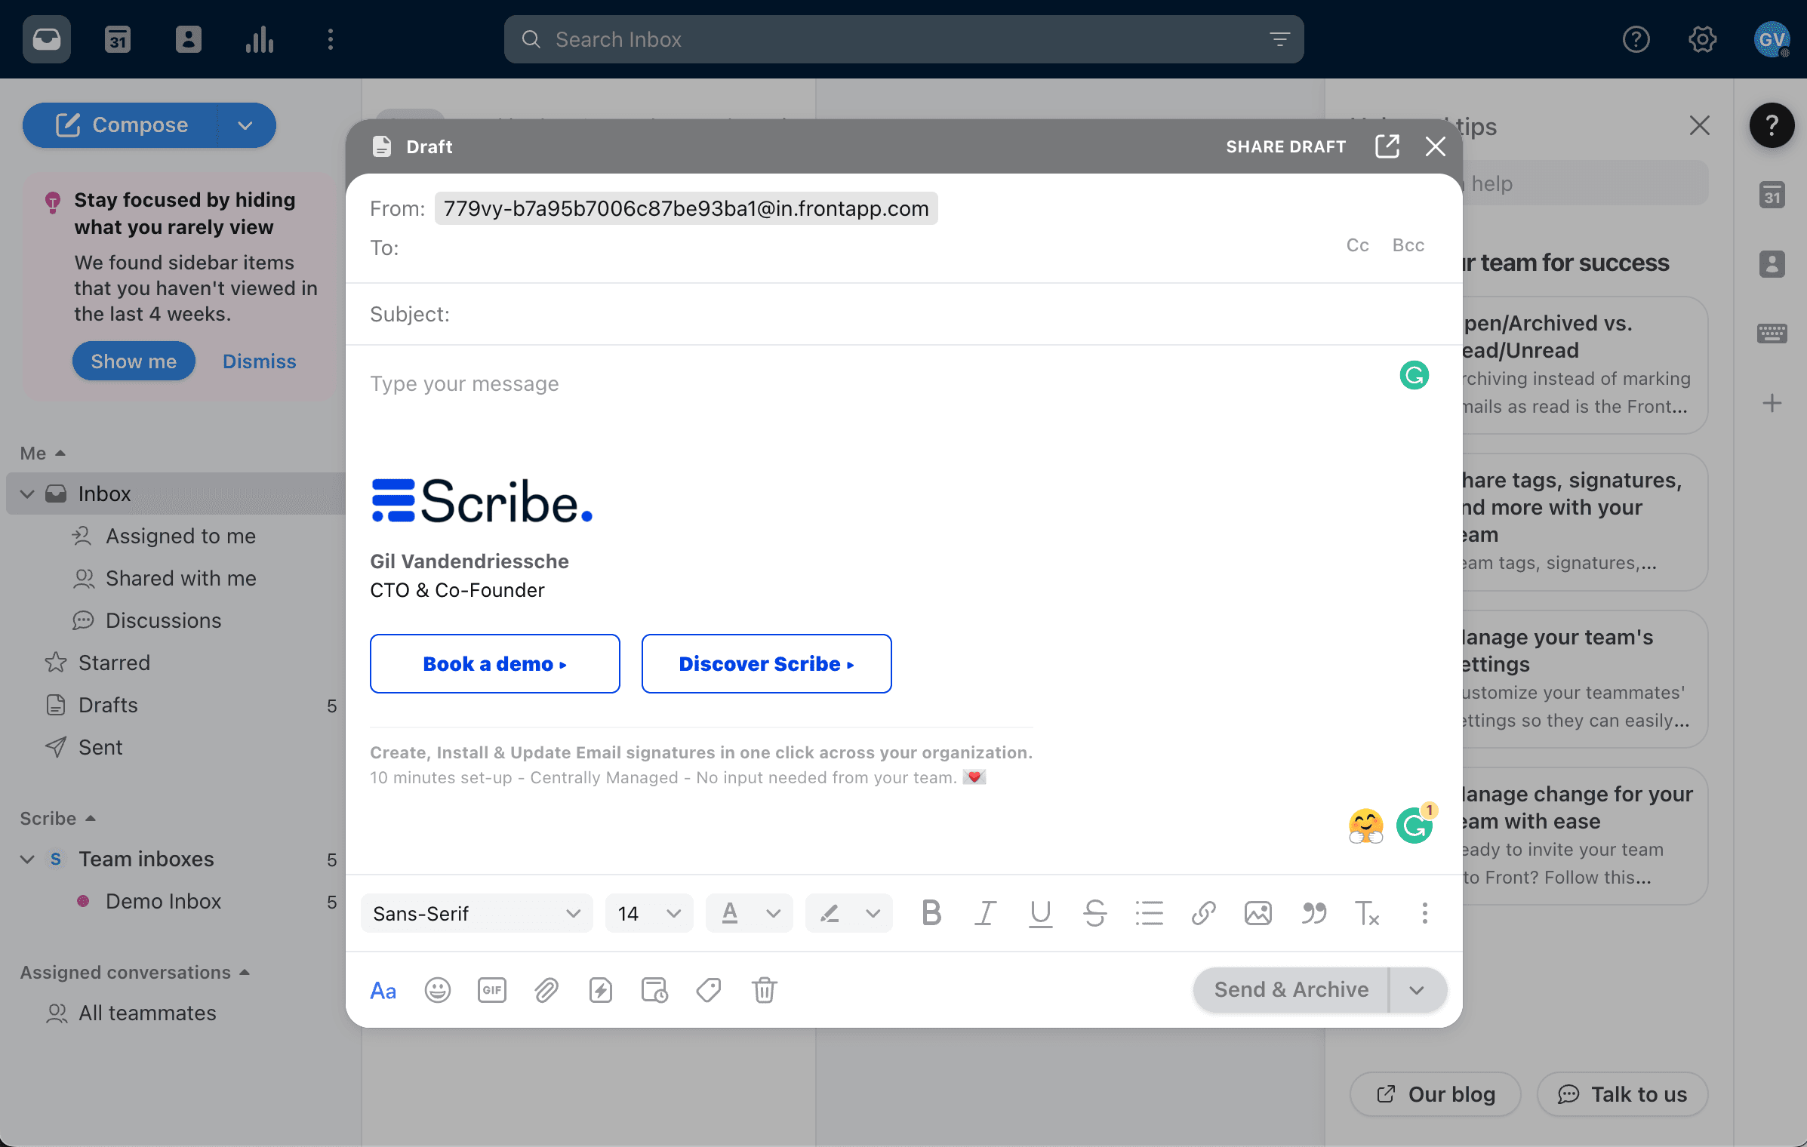Open search filter options icon

click(x=1279, y=39)
